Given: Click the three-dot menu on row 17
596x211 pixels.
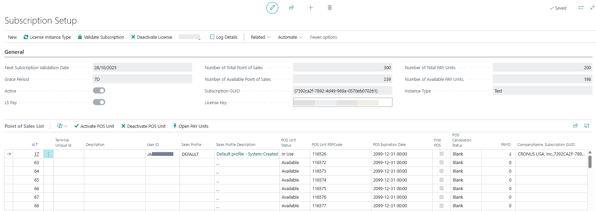Looking at the screenshot, I should tap(48, 154).
